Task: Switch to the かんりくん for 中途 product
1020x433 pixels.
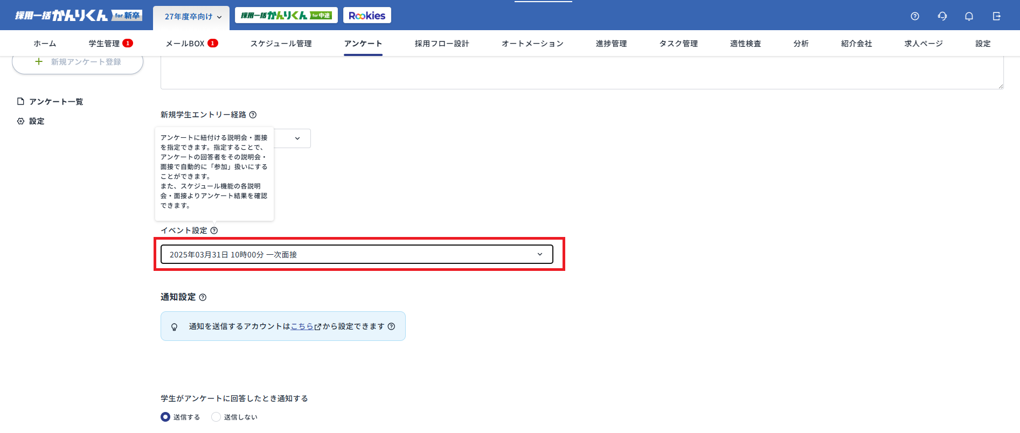Action: [x=286, y=16]
